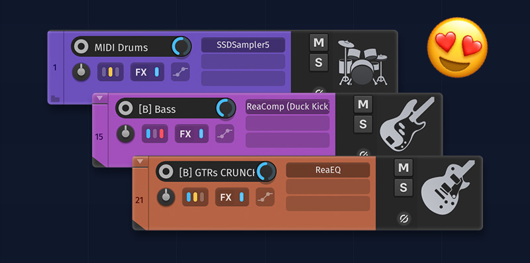Click the drum kit track icon
Viewport: 530px width, 263px height.
pyautogui.click(x=363, y=62)
